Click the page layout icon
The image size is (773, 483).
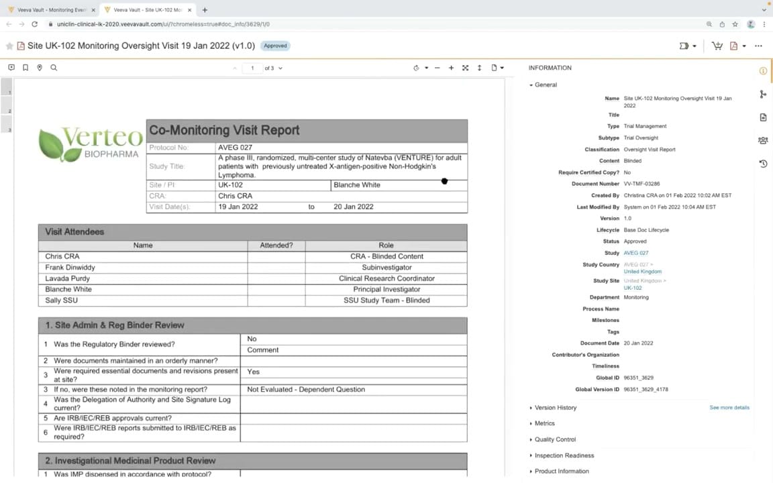[494, 68]
